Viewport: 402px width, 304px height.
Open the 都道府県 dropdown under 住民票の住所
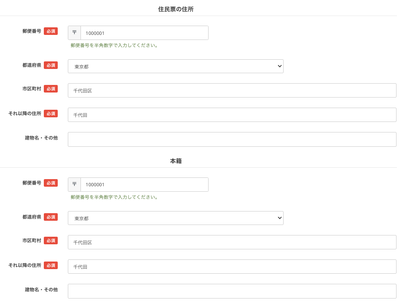click(175, 66)
